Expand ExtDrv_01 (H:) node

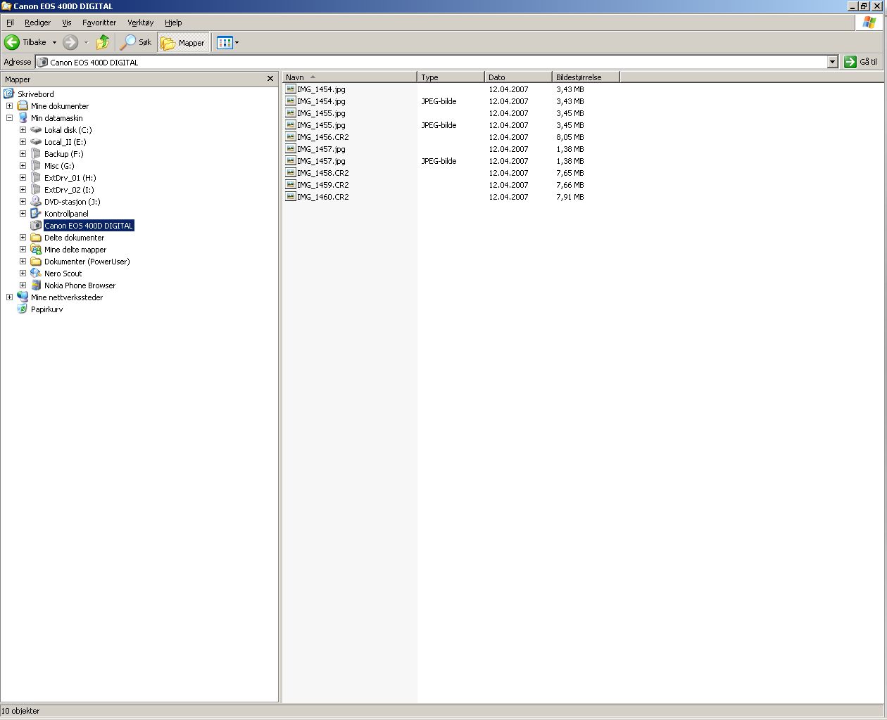coord(23,177)
